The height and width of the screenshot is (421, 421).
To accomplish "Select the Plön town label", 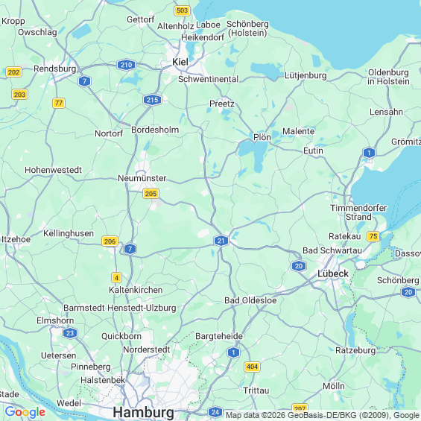I will [x=262, y=137].
